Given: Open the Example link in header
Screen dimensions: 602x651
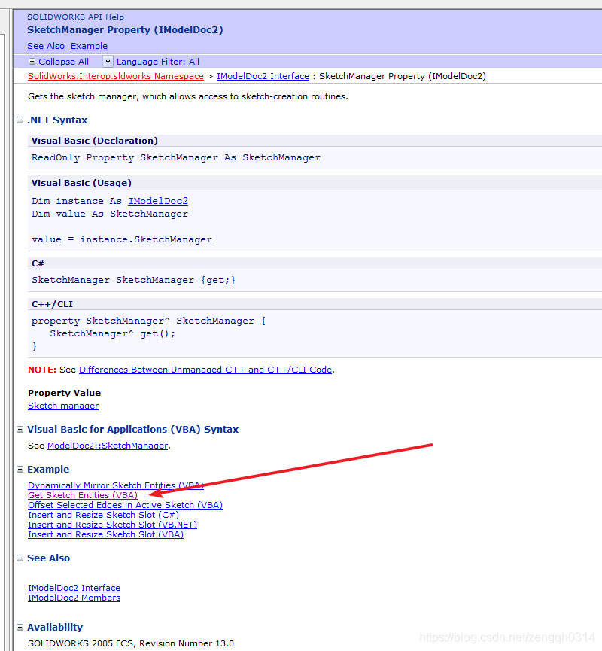Looking at the screenshot, I should click(89, 46).
